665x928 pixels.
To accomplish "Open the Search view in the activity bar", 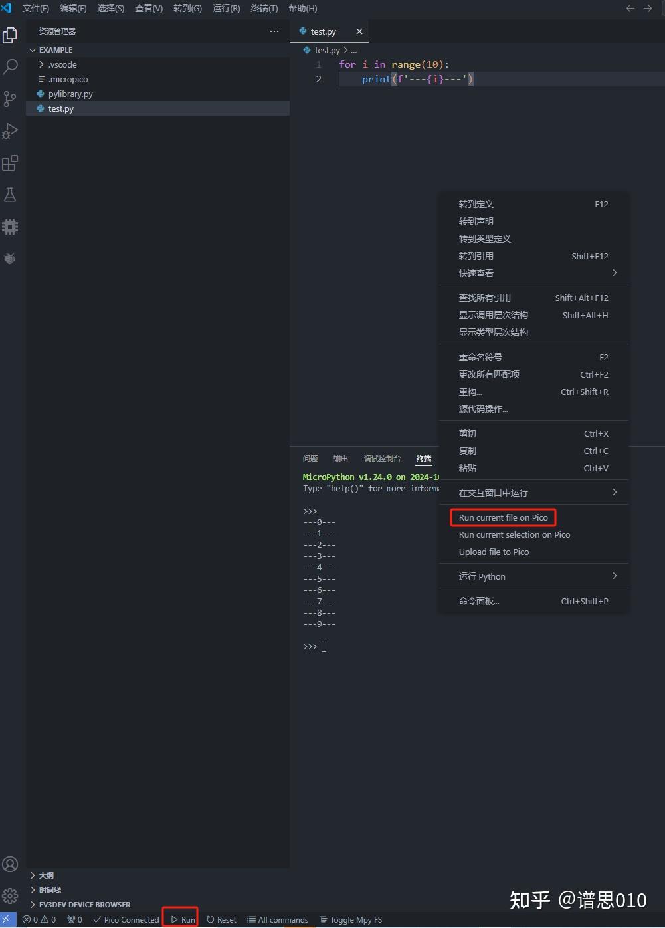I will 10,67.
